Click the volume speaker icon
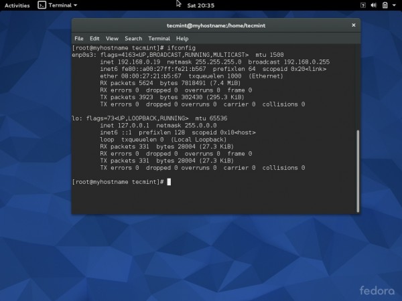 coord(374,5)
